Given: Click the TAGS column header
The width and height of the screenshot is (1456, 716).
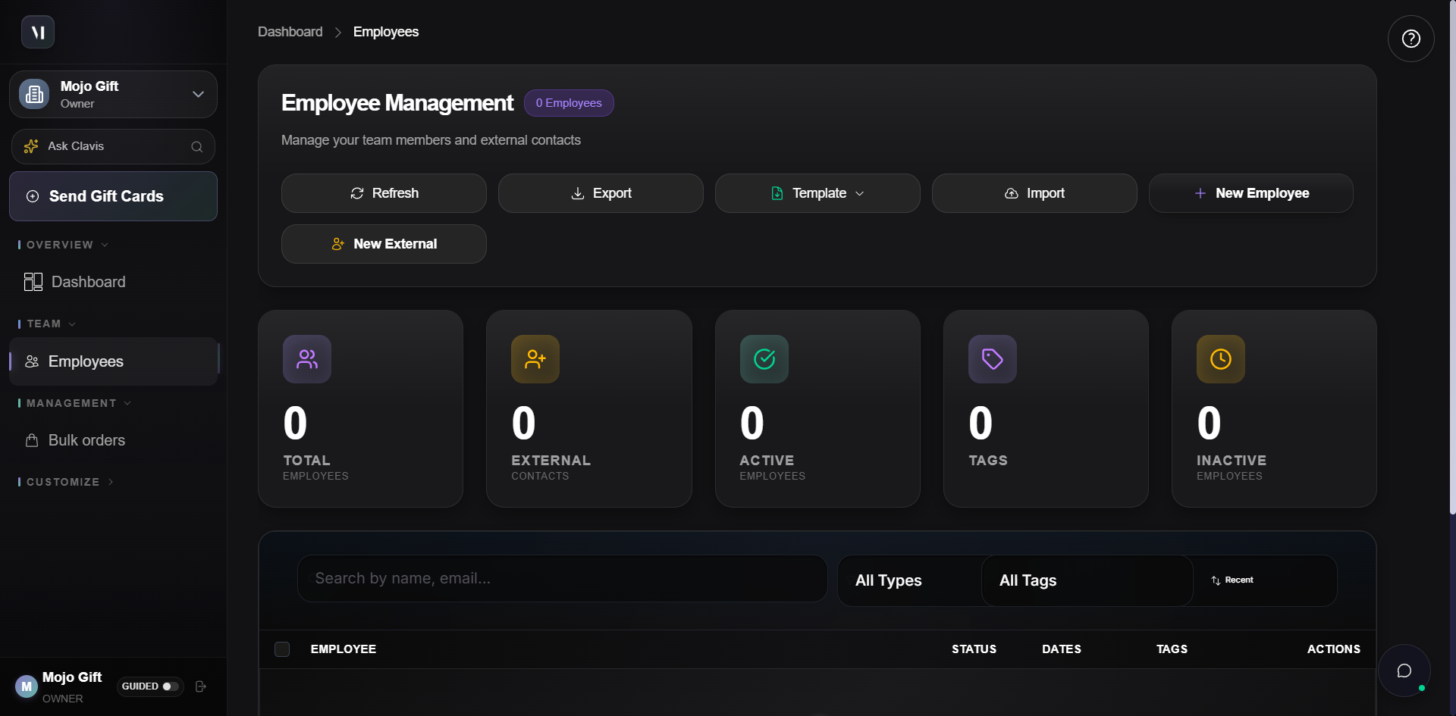Looking at the screenshot, I should point(1172,649).
